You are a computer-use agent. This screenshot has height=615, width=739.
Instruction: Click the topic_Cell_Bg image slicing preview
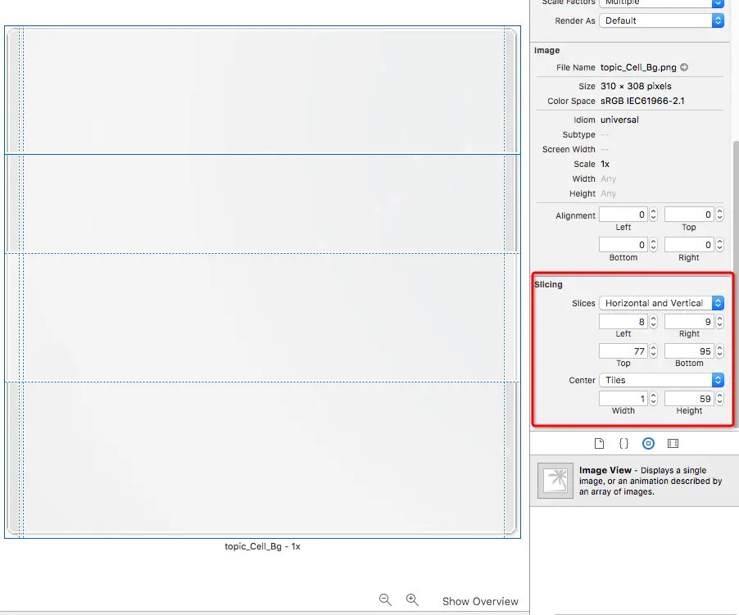pyautogui.click(x=262, y=282)
